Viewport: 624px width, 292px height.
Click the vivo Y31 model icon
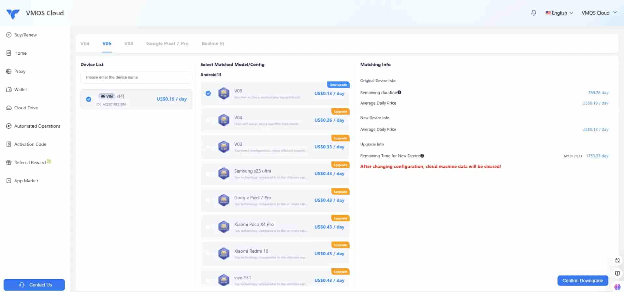point(224,280)
